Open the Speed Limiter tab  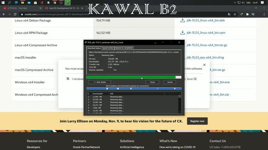[108, 48]
